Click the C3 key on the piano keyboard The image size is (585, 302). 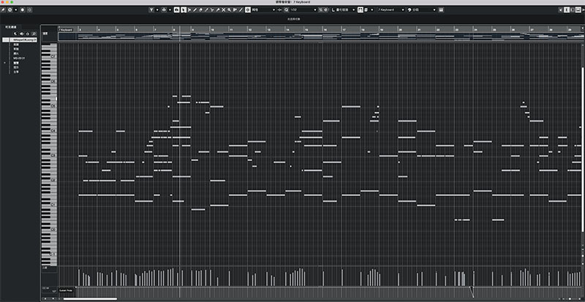[x=49, y=155]
